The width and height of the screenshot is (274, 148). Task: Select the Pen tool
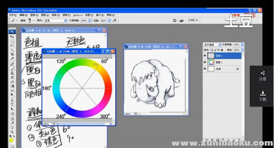tap(12, 100)
